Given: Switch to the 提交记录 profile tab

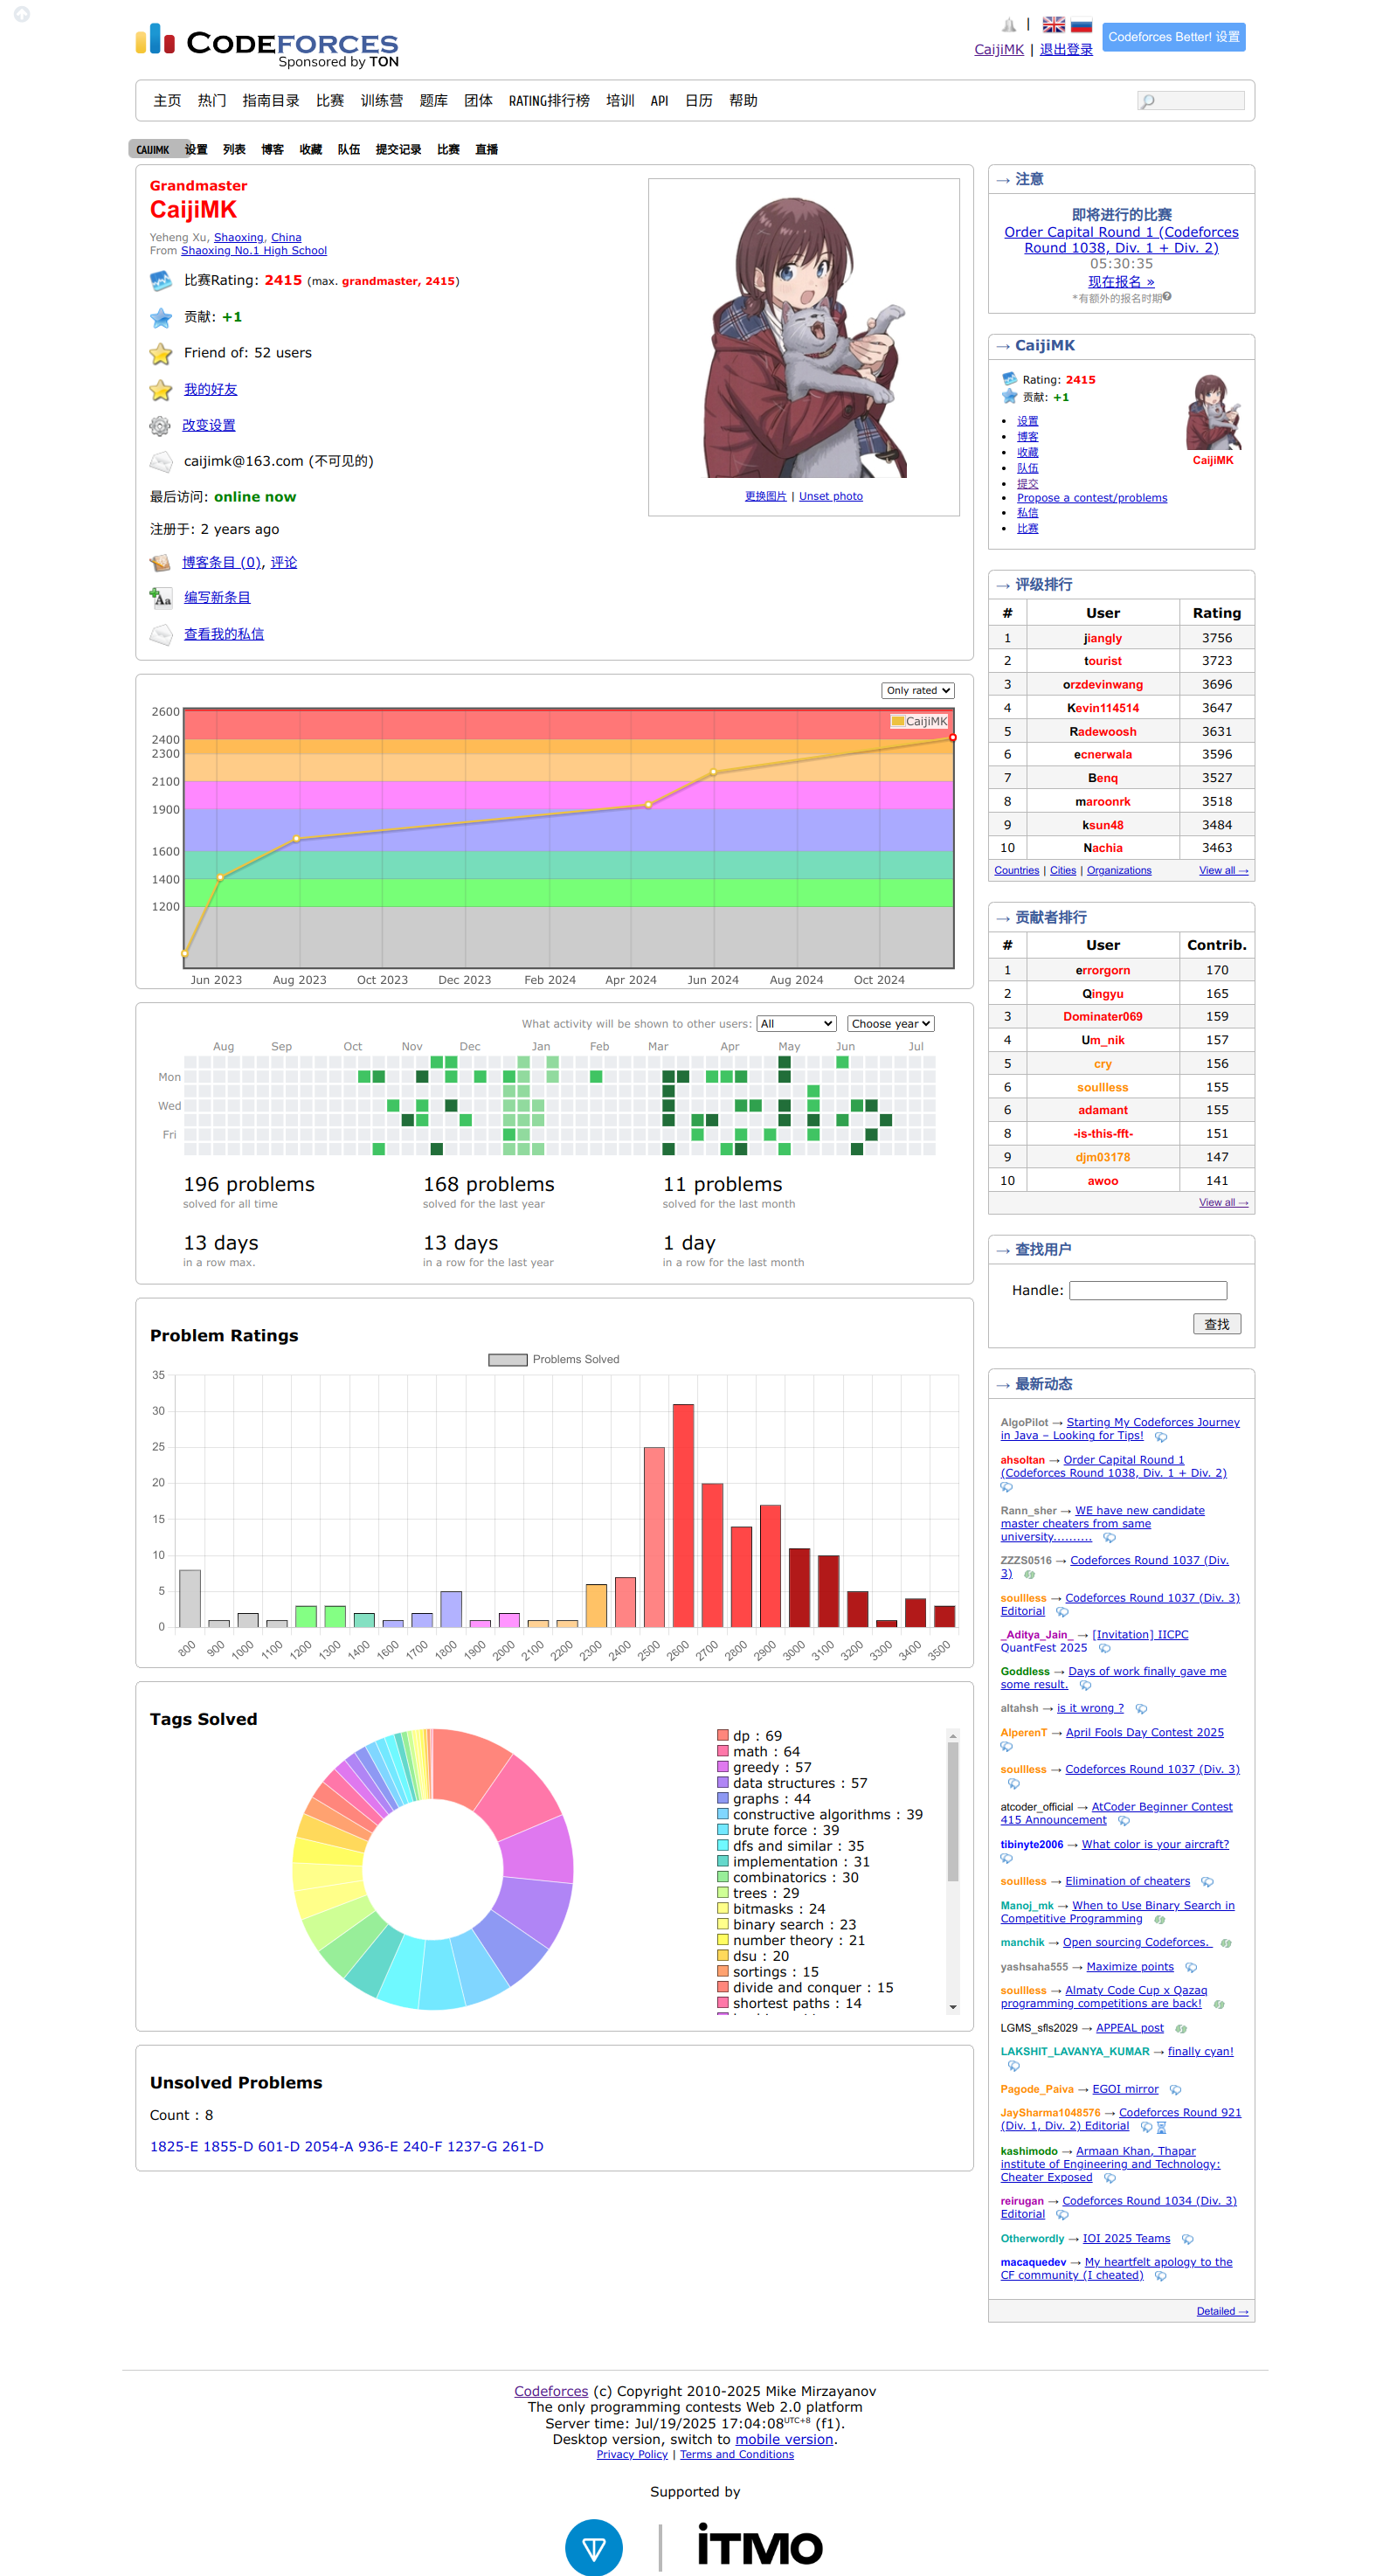Looking at the screenshot, I should coord(398,150).
